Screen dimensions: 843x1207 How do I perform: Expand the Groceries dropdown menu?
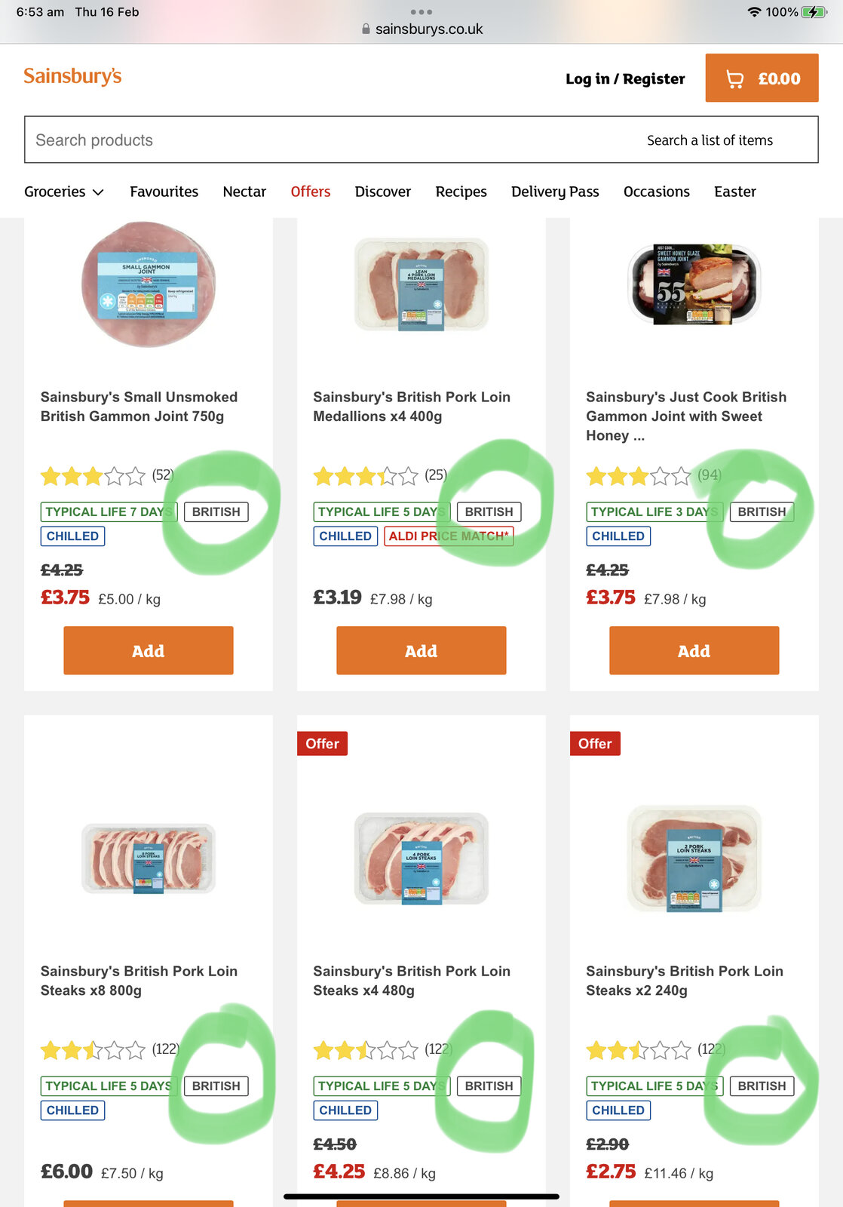pyautogui.click(x=64, y=192)
